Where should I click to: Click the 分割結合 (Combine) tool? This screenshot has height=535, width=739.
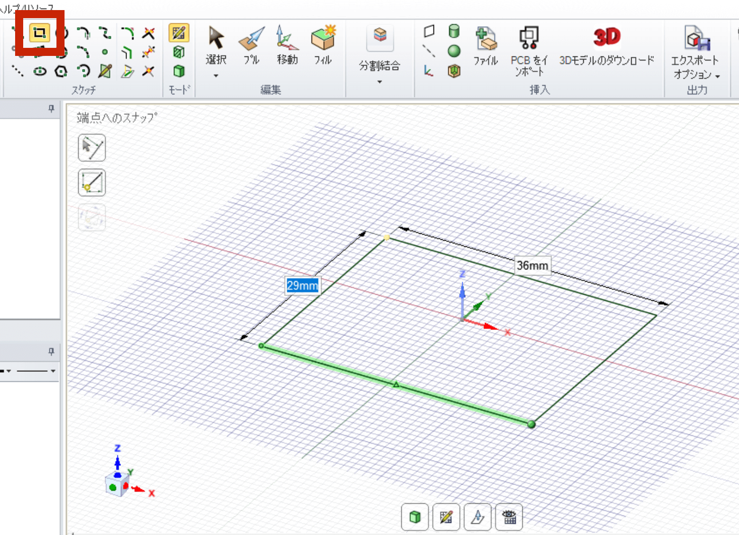pyautogui.click(x=380, y=49)
